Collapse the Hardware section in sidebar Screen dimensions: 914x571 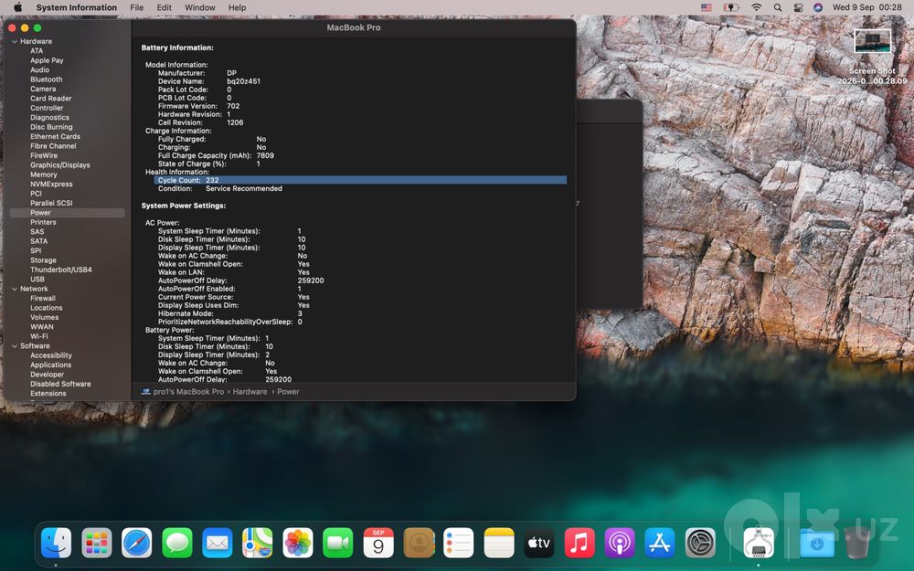tap(15, 41)
